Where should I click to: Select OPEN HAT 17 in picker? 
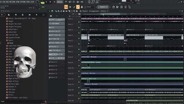pos(57,47)
